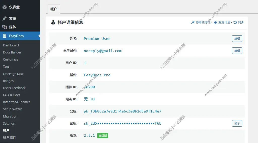Select EazyDocs in the admin sidebar
Viewport: 258px width, 143px height.
tap(20, 36)
